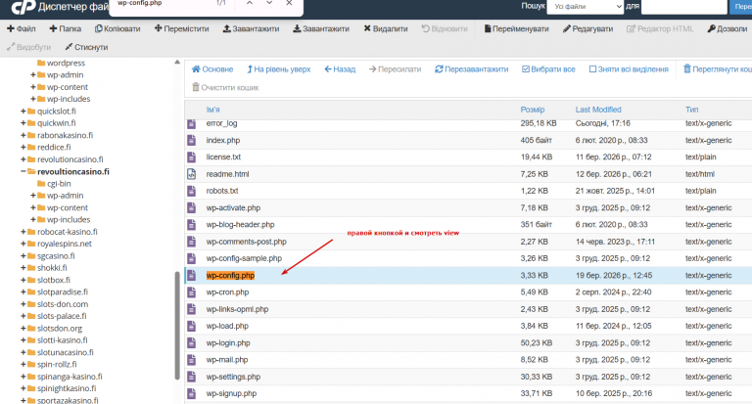Select the error_log file
The width and height of the screenshot is (752, 404).
click(221, 123)
